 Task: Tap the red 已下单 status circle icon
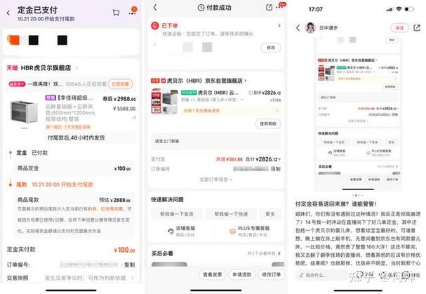pos(155,26)
